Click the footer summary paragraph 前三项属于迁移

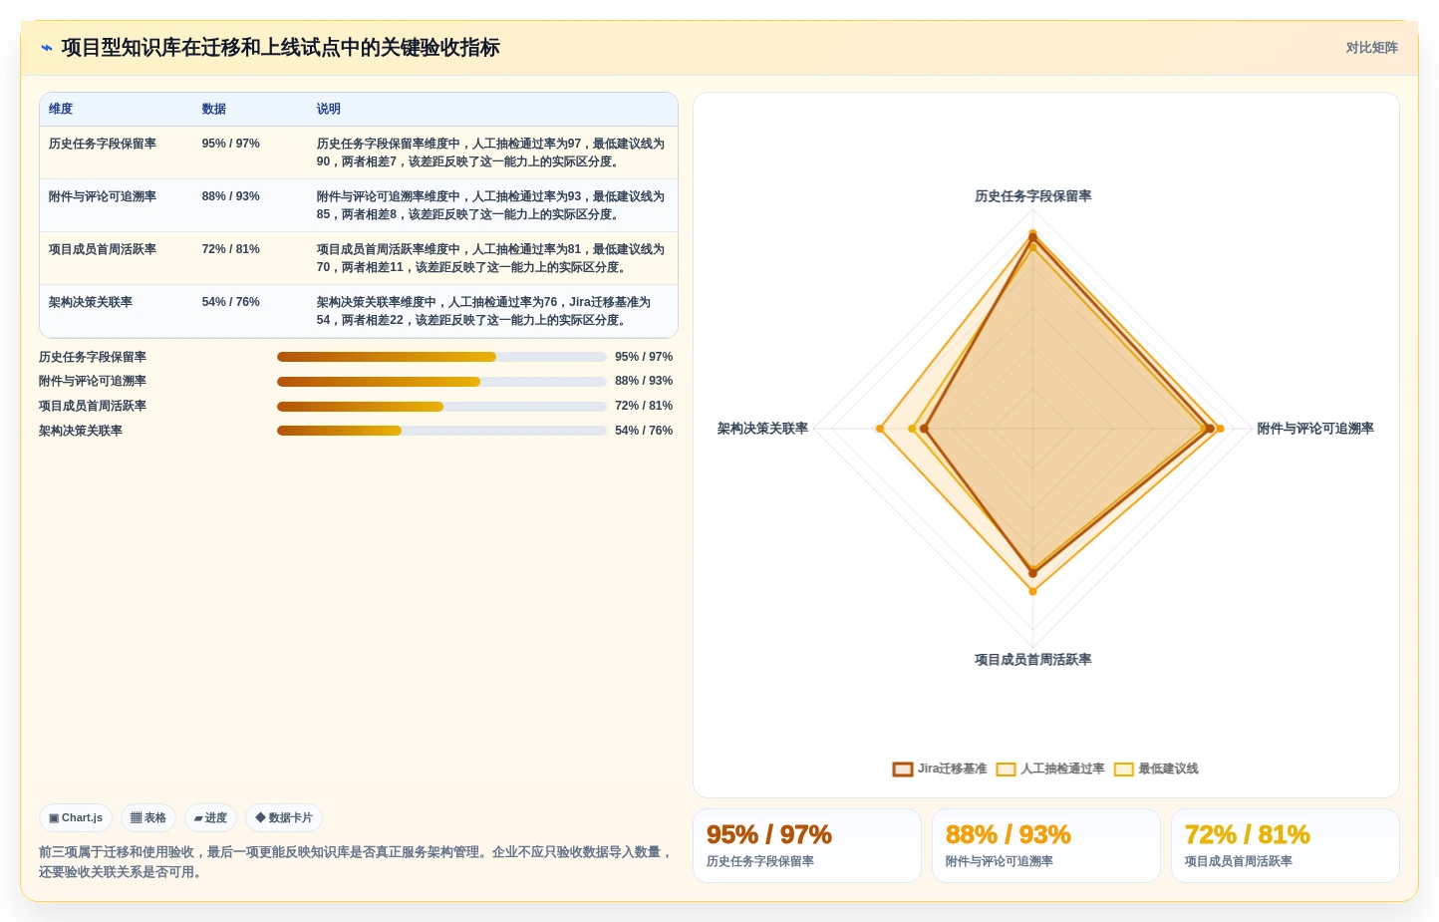[x=356, y=862]
